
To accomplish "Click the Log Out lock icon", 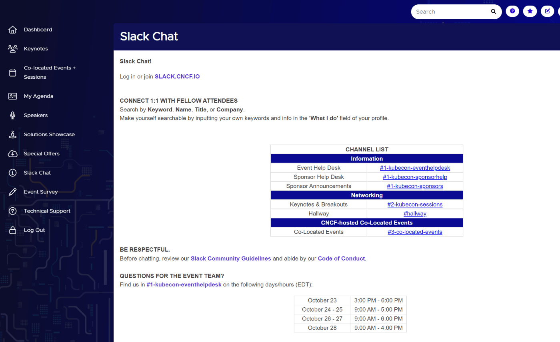I will pos(13,230).
